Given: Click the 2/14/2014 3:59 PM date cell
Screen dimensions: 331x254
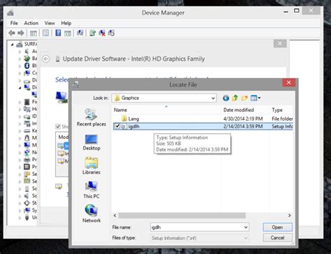Looking at the screenshot, I should pyautogui.click(x=243, y=126).
